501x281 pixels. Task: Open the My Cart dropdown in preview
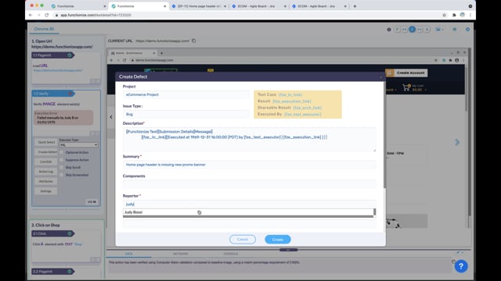419,88
